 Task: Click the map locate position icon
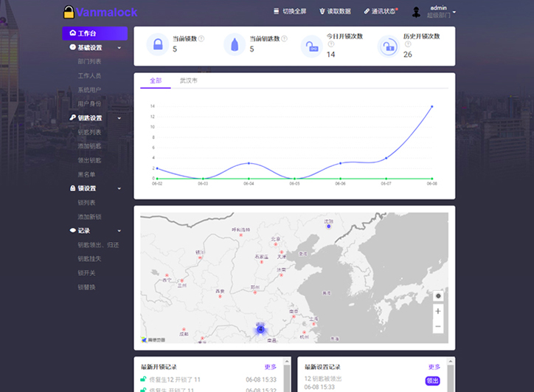[438, 296]
